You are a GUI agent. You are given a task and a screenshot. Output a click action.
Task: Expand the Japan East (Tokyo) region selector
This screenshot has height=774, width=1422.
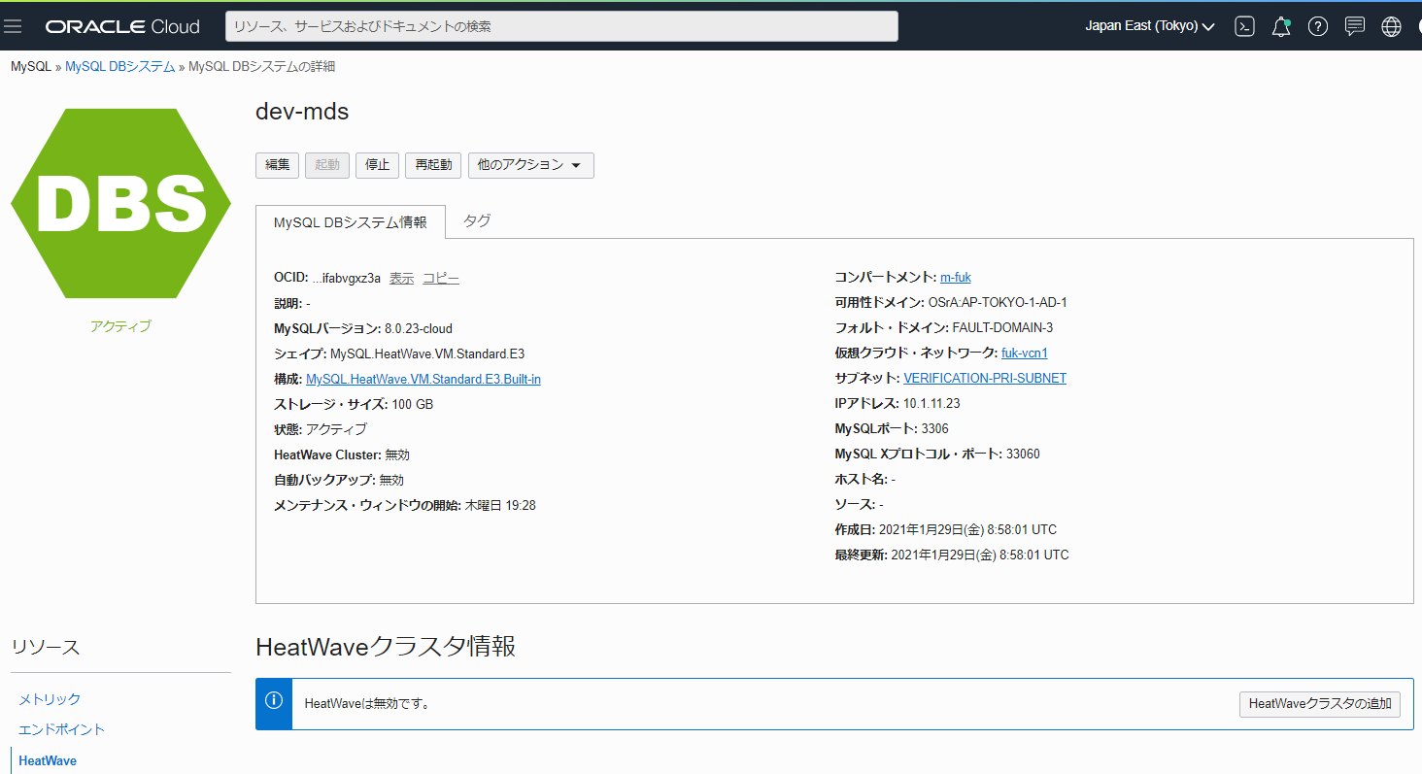[1150, 26]
